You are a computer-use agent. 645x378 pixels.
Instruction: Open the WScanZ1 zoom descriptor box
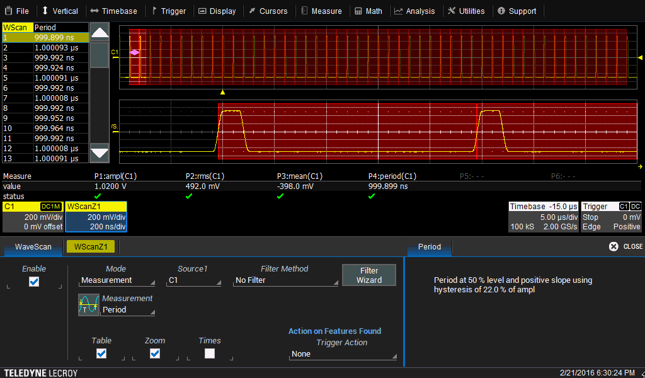pos(96,216)
